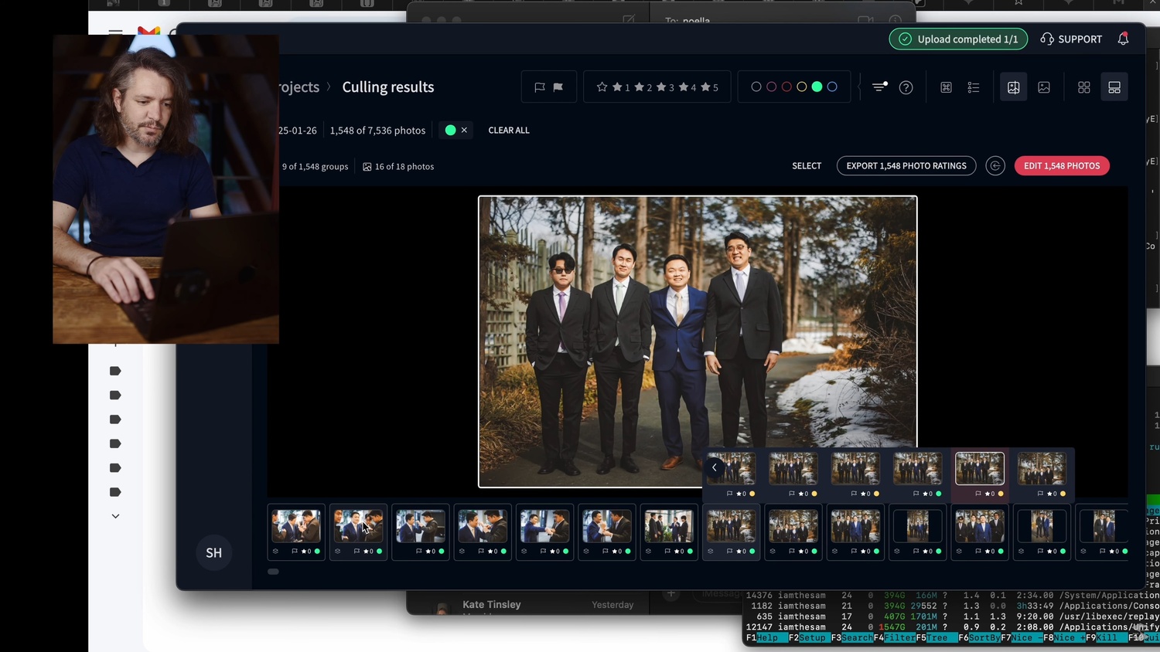Toggle the blue color label filter
The width and height of the screenshot is (1160, 652).
tap(832, 87)
